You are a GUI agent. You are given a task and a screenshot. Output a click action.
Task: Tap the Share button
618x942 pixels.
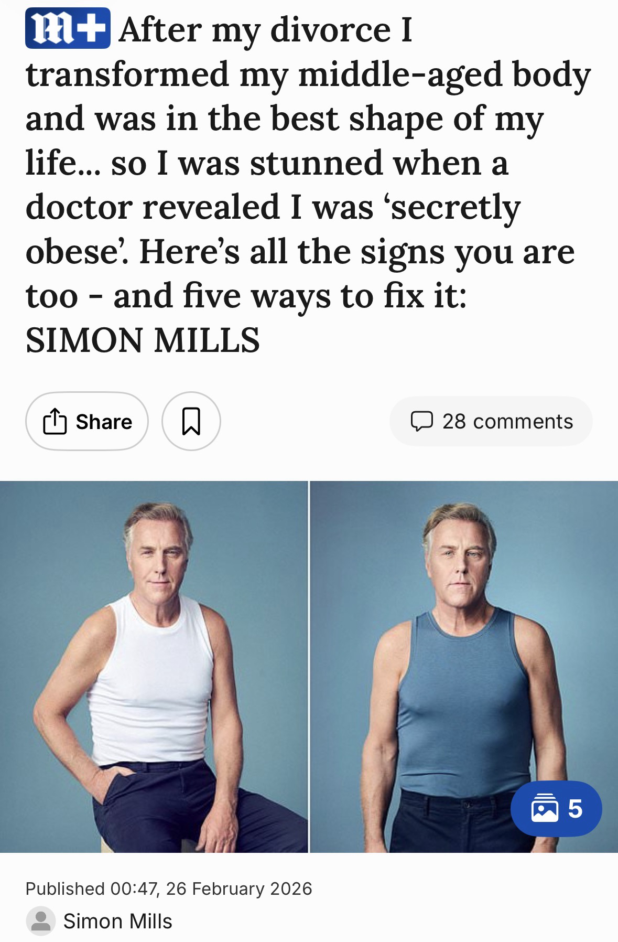click(x=87, y=421)
